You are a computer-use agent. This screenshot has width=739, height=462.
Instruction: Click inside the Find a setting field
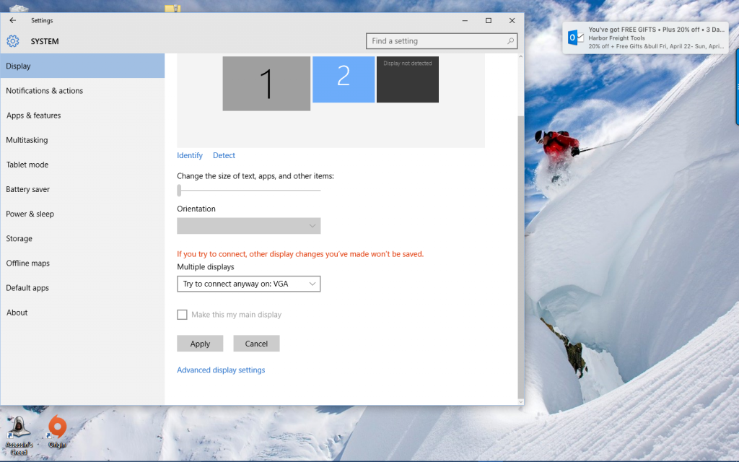tap(433, 41)
